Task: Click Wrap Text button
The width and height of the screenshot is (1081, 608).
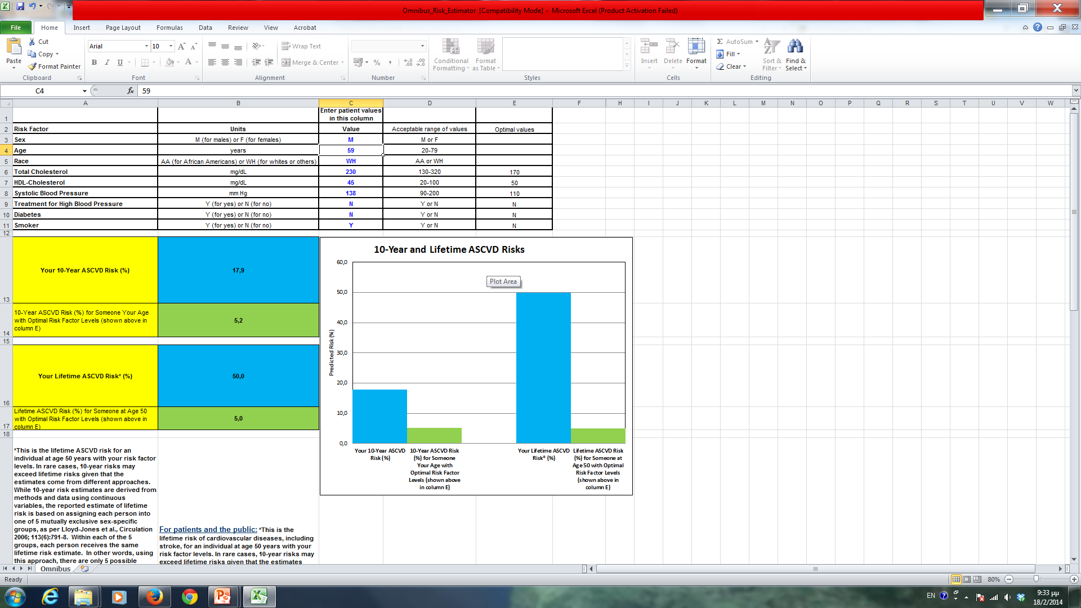Action: pyautogui.click(x=301, y=46)
